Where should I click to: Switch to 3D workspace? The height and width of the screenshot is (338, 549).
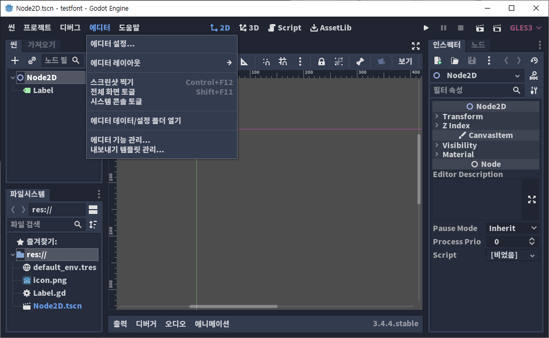point(249,28)
